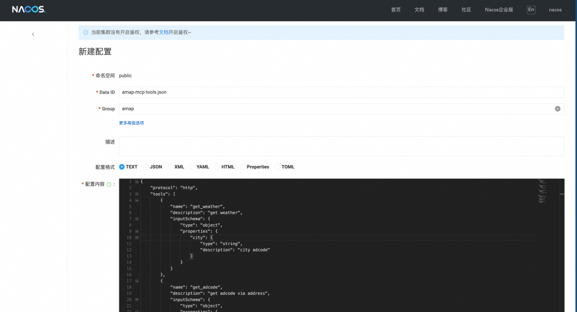
Task: Collapse the "inputSchema" fold on line 7
Action: 137,219
